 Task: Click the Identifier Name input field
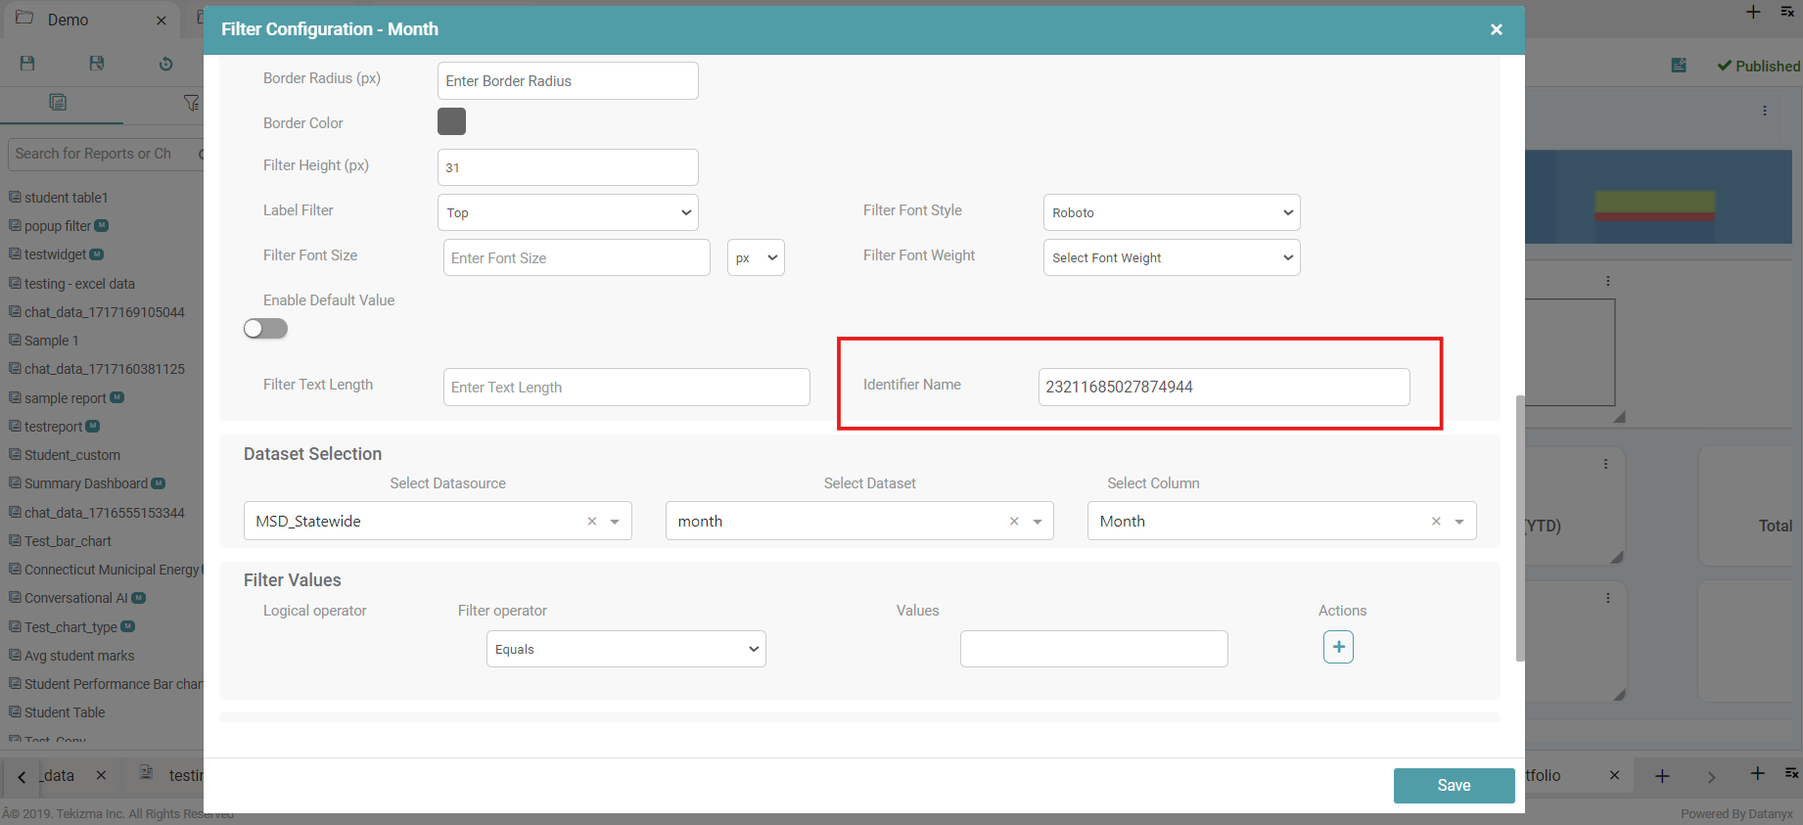[1224, 387]
